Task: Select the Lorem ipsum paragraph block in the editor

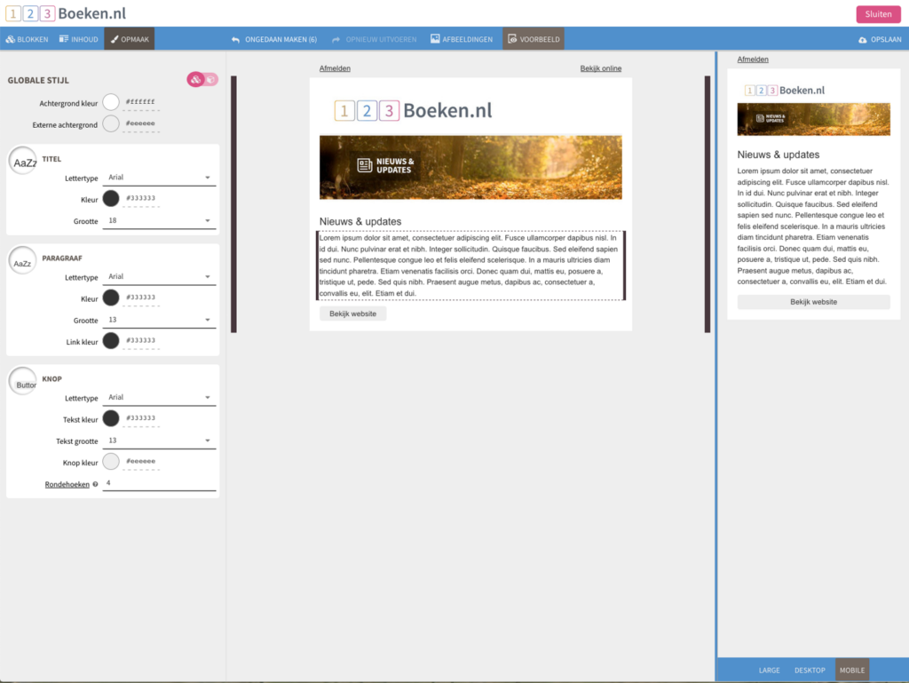Action: pyautogui.click(x=470, y=266)
